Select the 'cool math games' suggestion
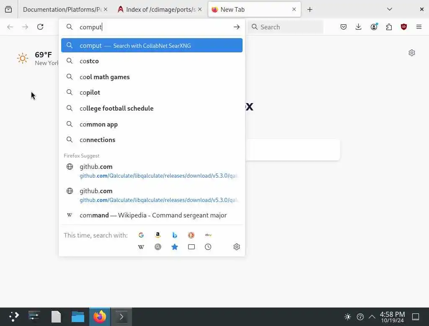429x326 pixels. pos(152,77)
